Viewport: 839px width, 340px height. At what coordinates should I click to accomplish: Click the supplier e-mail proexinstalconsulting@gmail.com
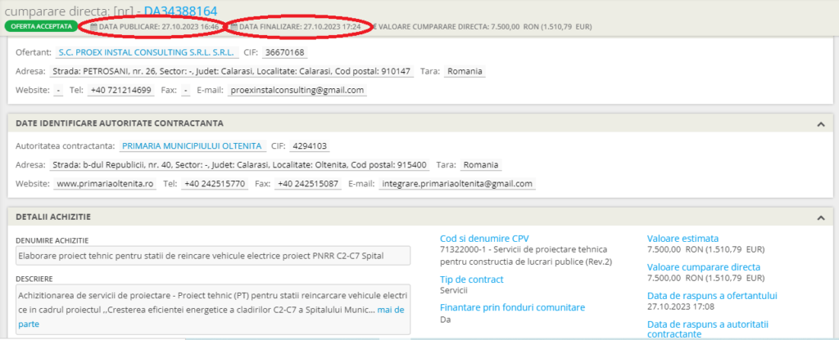pos(297,90)
